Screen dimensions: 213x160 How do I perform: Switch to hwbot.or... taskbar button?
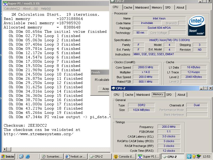(x=76, y=157)
